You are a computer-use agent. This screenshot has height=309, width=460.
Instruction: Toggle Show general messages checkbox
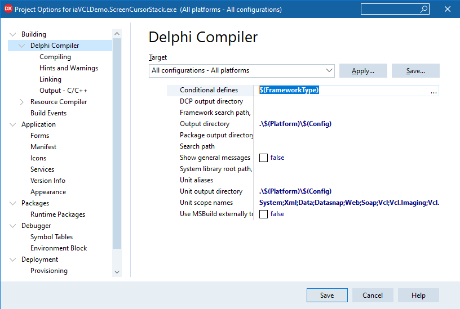(x=263, y=158)
